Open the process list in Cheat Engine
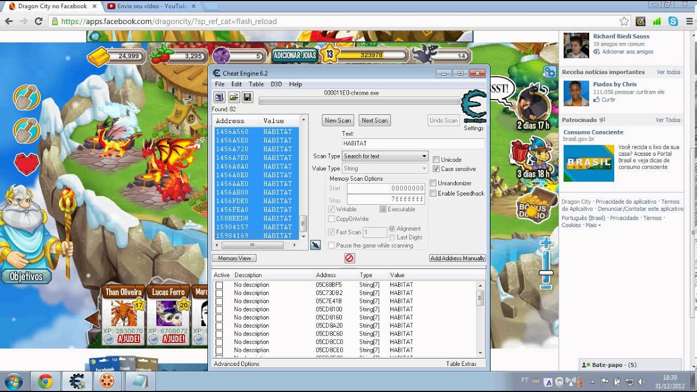The image size is (697, 392). 219,97
